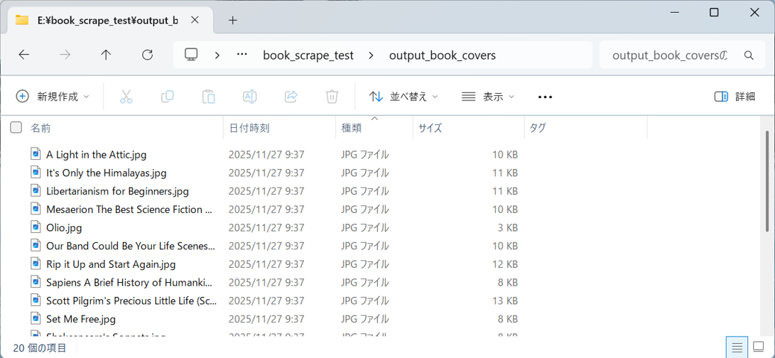Click the This PC monitor icon in address bar

191,55
